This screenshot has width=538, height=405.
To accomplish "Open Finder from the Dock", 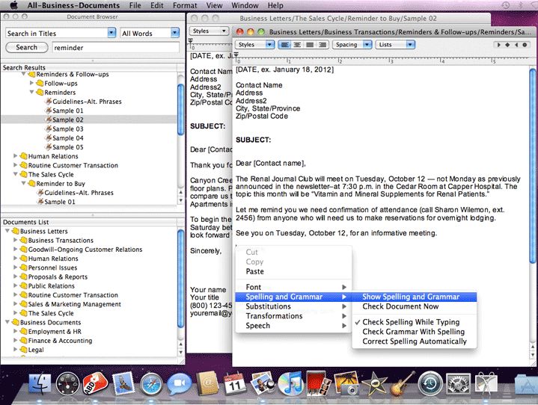I will 40,384.
